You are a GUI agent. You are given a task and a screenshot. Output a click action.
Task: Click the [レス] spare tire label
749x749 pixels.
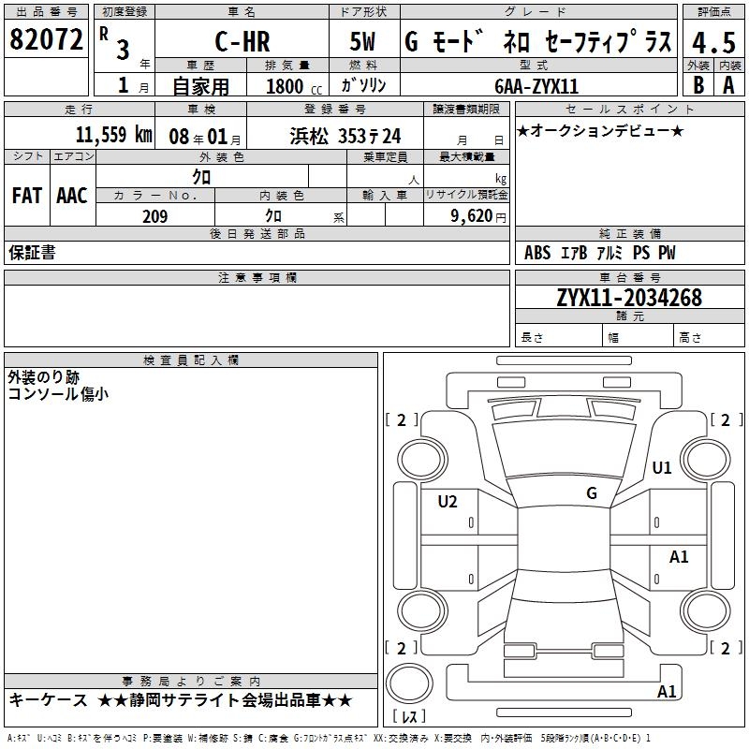pyautogui.click(x=409, y=716)
